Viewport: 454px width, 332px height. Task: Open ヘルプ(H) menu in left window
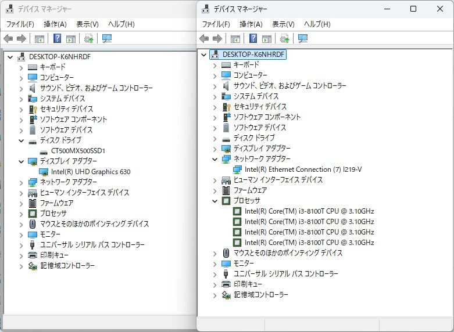tap(121, 24)
